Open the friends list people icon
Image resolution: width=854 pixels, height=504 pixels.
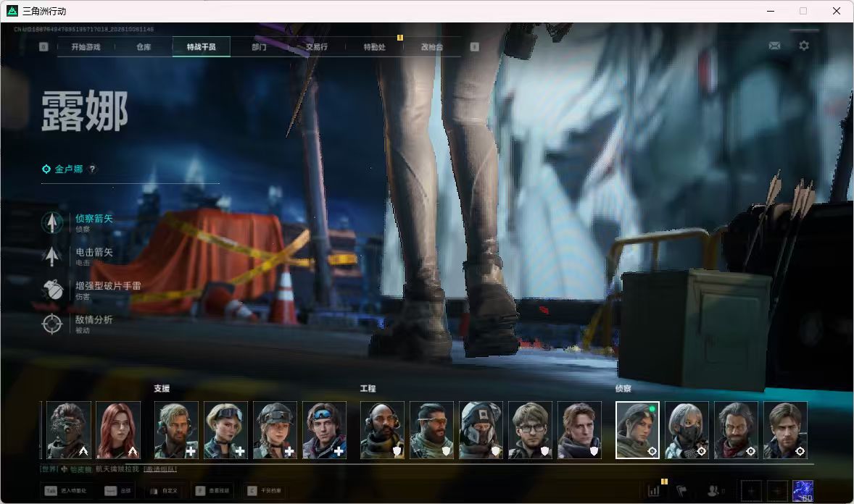713,491
